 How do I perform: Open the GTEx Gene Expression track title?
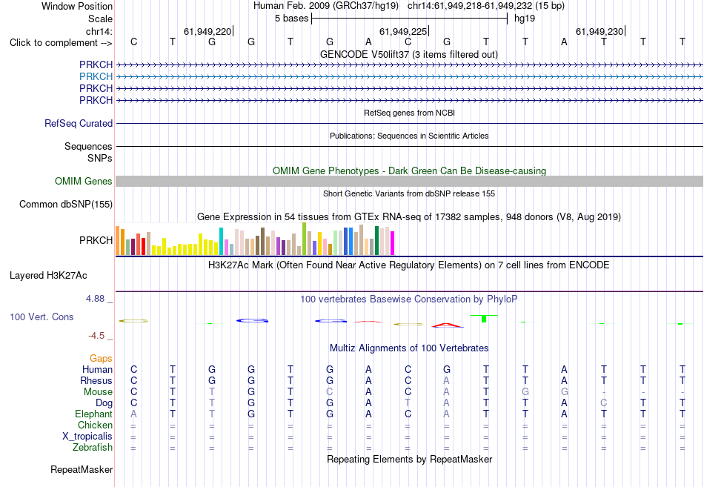point(409,217)
